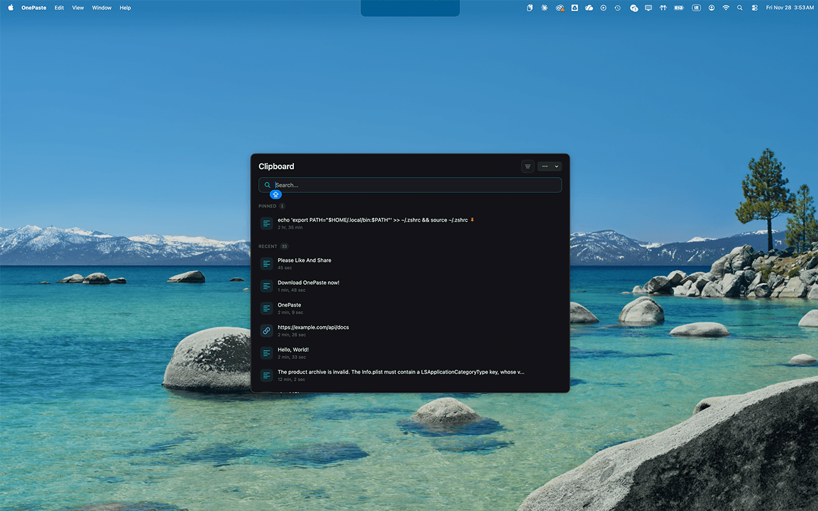Click the text icon beside Please Like And Share
The image size is (818, 511).
[x=266, y=263]
